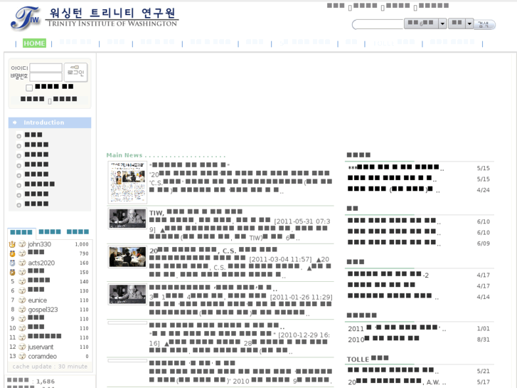Image resolution: width=517 pixels, height=388 pixels.
Task: Toggle the checkbox under the password field
Action: [29, 88]
